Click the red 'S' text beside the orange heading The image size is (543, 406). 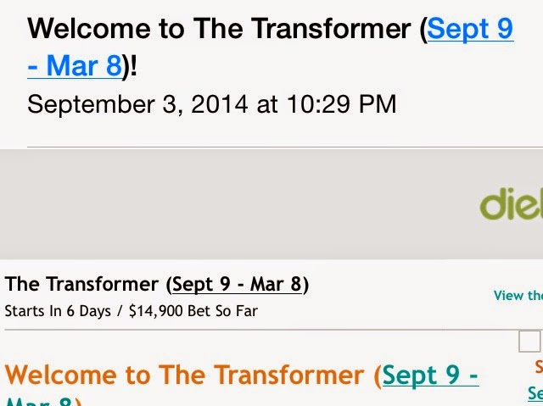coord(539,366)
